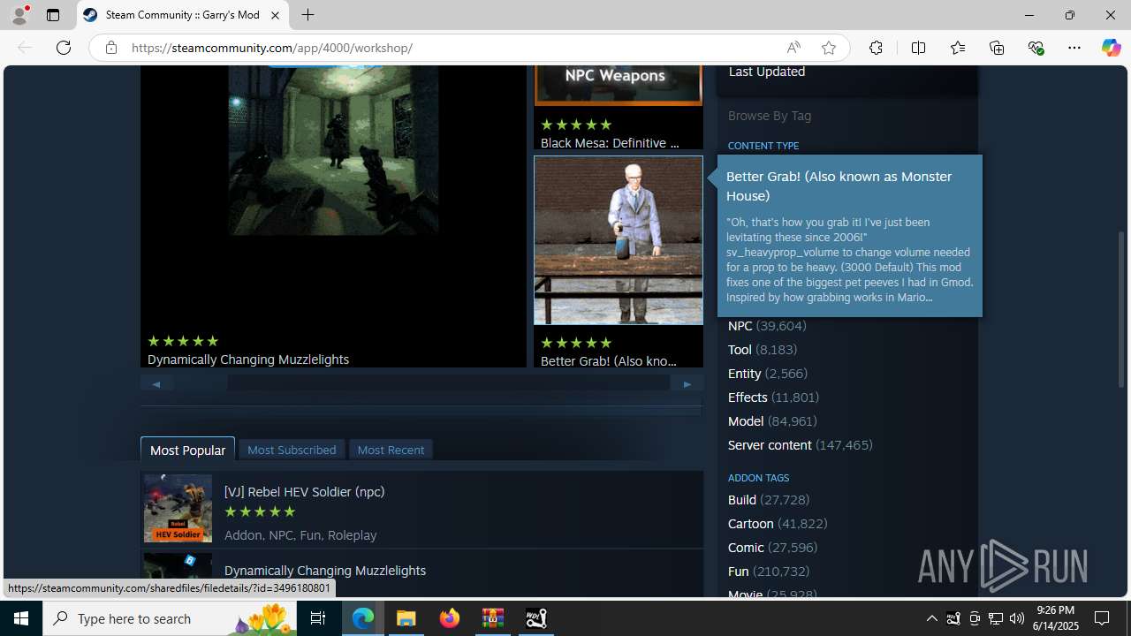Open volume control in system tray
Image resolution: width=1131 pixels, height=636 pixels.
point(1017,618)
